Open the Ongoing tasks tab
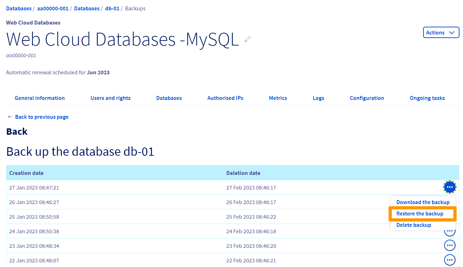The height and width of the screenshot is (267, 463). (427, 98)
